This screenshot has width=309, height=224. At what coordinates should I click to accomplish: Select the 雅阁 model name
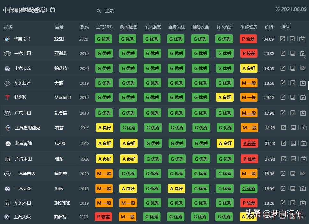[x=59, y=159]
